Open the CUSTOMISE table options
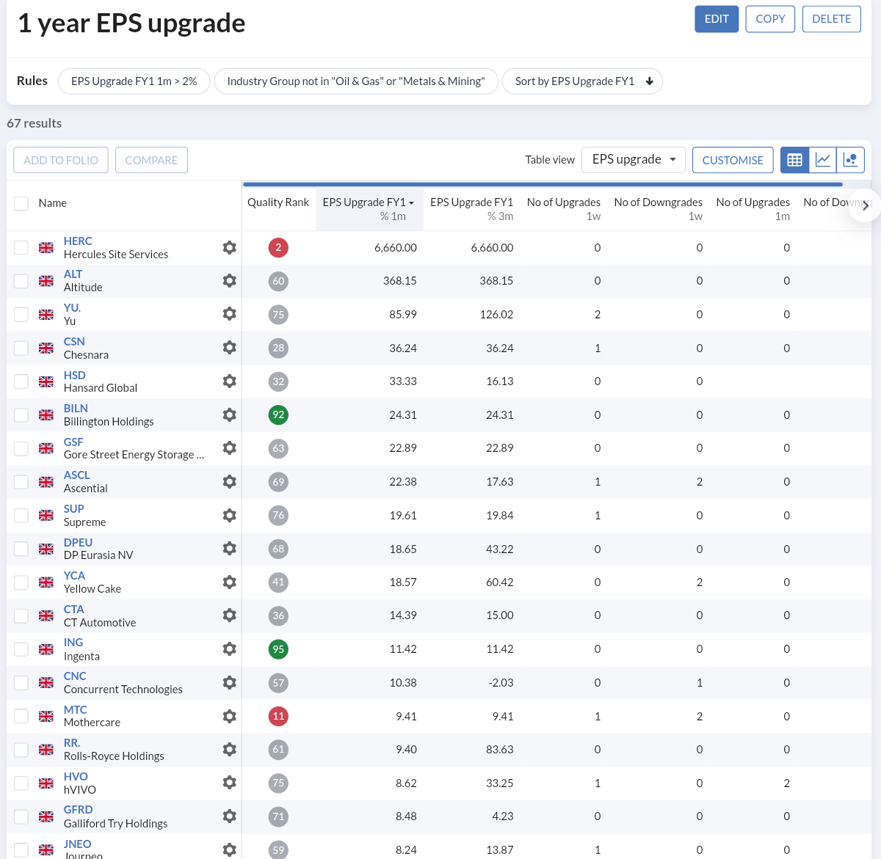Image resolution: width=881 pixels, height=859 pixels. point(733,160)
